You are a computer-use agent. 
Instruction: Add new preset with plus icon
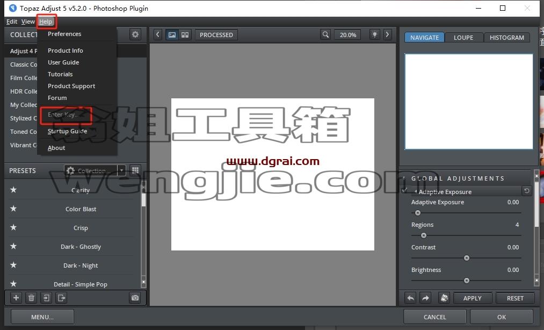pyautogui.click(x=16, y=298)
